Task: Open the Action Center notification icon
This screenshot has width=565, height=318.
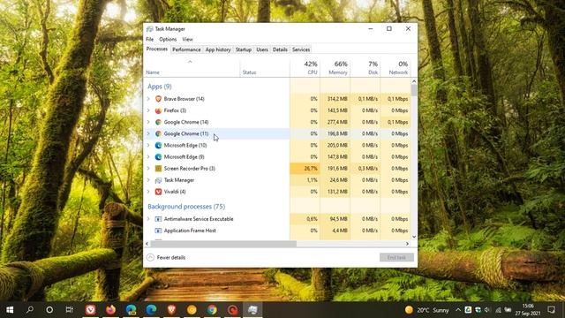Action: (551, 310)
